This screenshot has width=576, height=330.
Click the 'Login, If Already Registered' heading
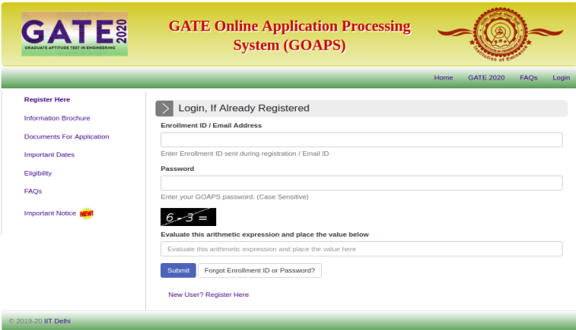pos(244,108)
